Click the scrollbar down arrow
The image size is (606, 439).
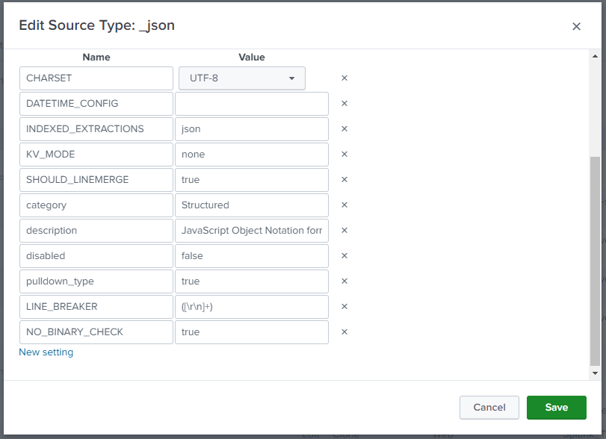coord(596,373)
